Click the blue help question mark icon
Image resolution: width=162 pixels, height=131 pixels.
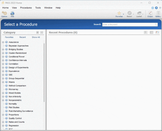tap(156, 8)
